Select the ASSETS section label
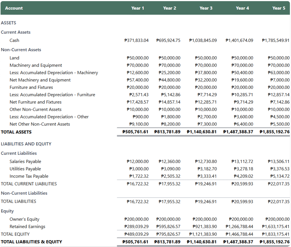291x247 pixels. click(x=9, y=23)
